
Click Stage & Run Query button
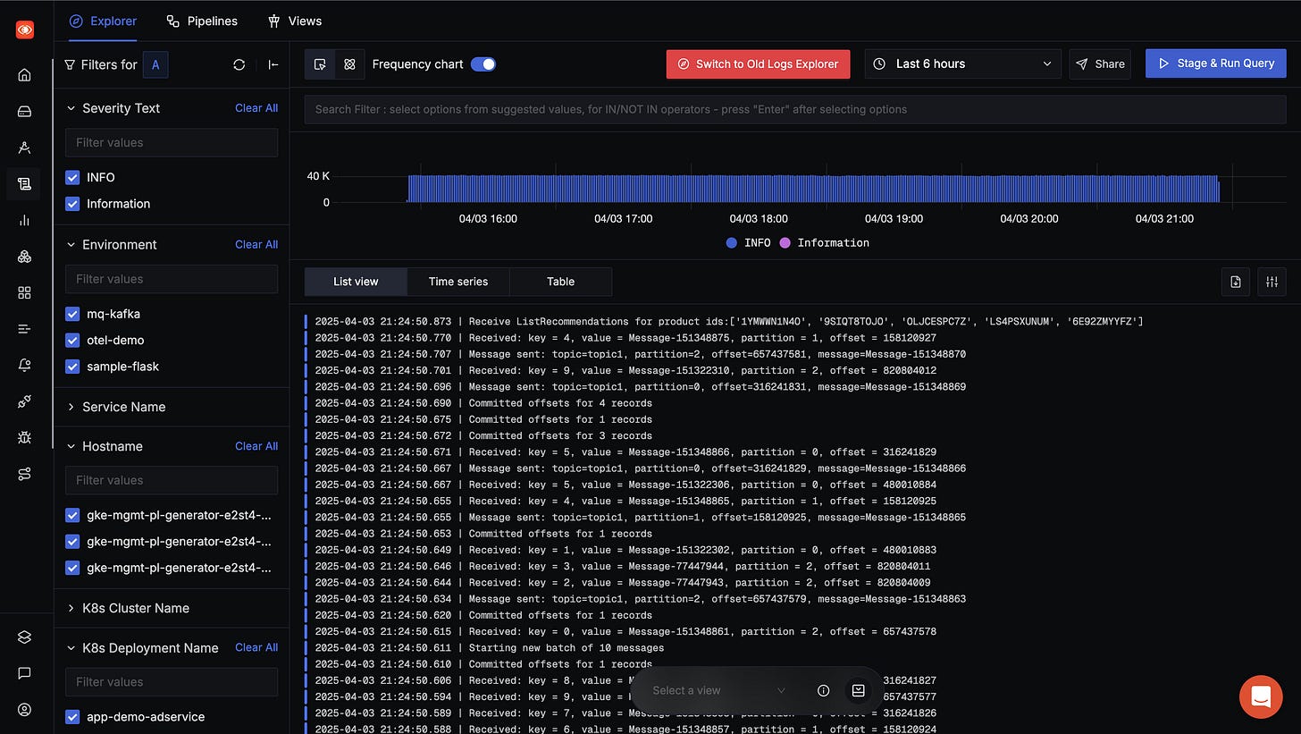pyautogui.click(x=1216, y=63)
